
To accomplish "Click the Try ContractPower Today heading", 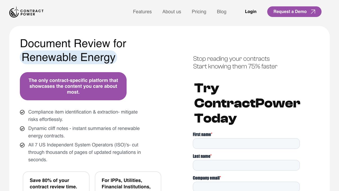I will (247, 103).
